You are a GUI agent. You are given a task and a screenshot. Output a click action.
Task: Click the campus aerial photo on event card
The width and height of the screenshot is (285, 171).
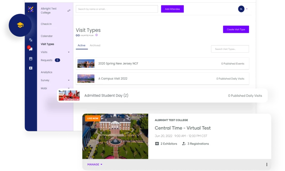point(115,136)
